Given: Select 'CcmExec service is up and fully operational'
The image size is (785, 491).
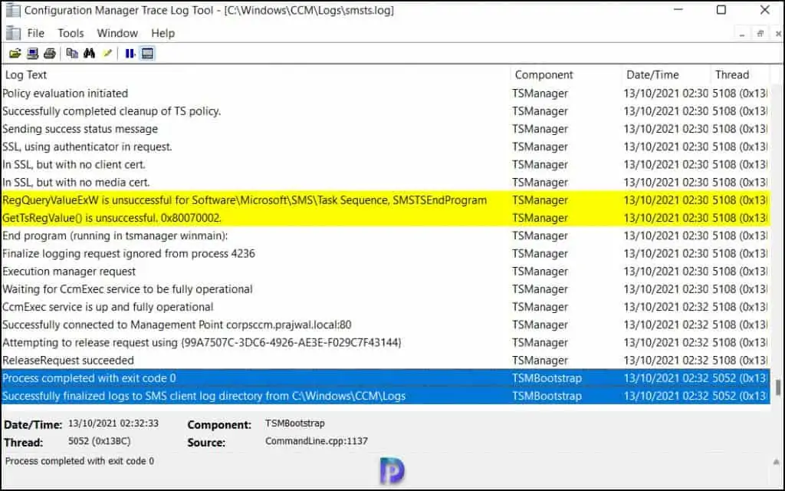Looking at the screenshot, I should (385, 307).
